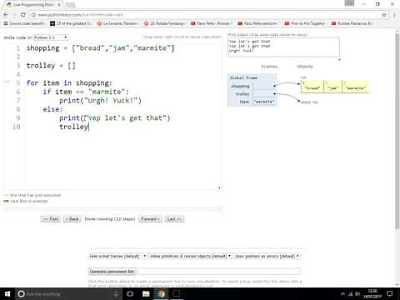Click the print output box resize corner
This screenshot has height=300, width=400.
tap(339, 59)
